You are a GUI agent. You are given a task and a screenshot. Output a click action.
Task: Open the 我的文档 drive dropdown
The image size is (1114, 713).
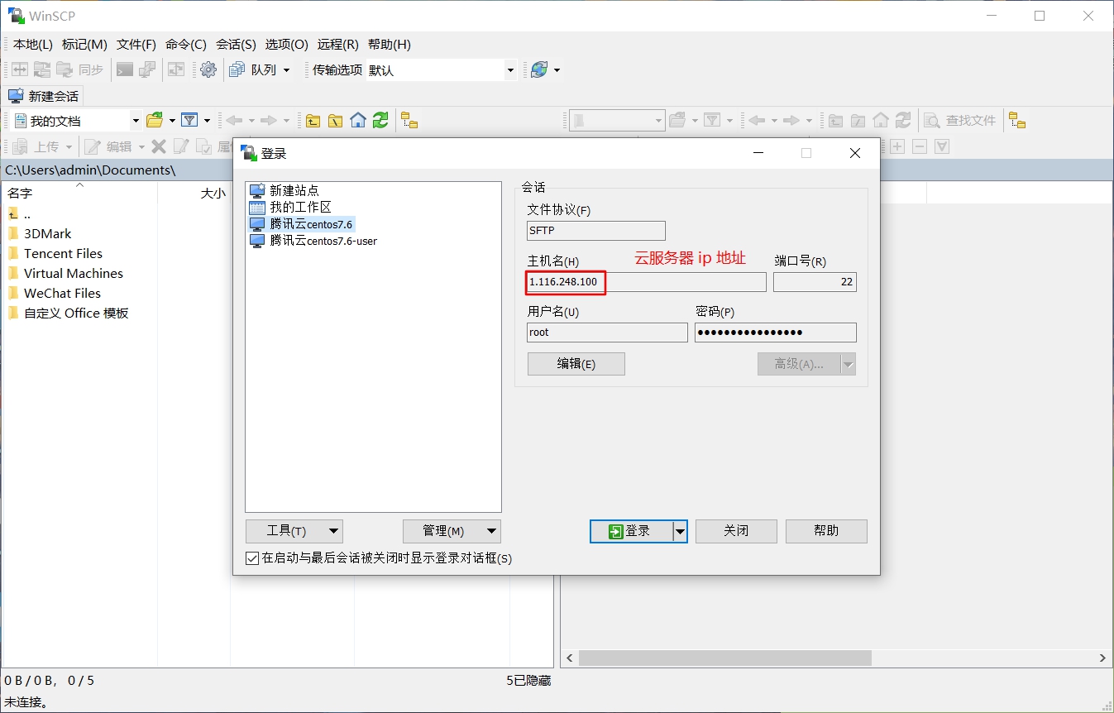coord(136,120)
